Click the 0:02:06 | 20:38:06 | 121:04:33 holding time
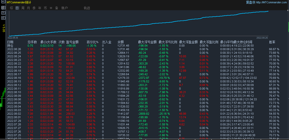 tap(238, 99)
